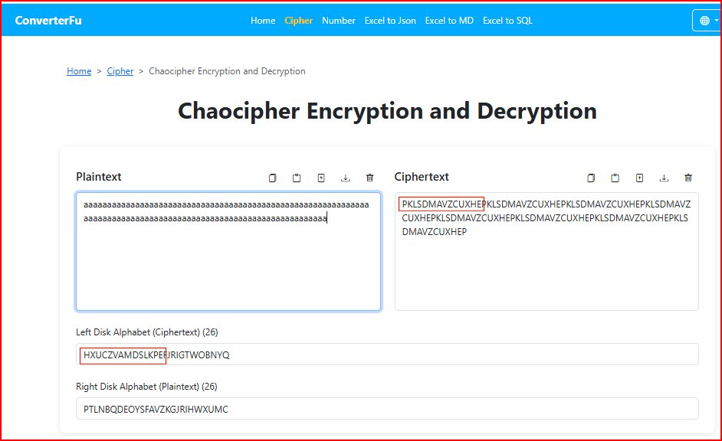
Task: Open the Cipher breadcrumb link
Action: coord(120,71)
